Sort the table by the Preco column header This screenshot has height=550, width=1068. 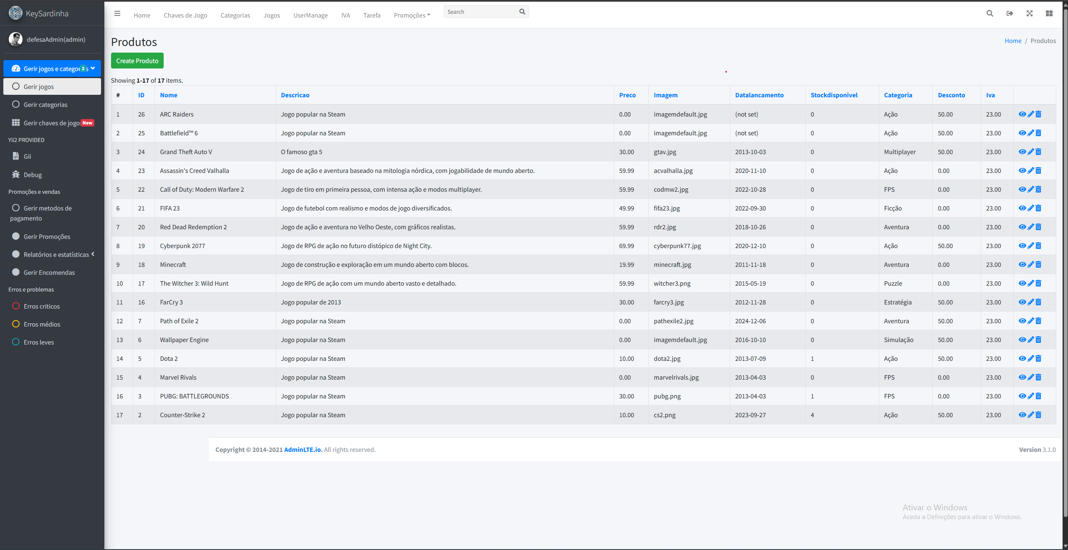click(627, 95)
